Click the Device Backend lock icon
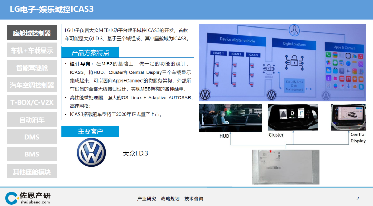 pos(269,69)
